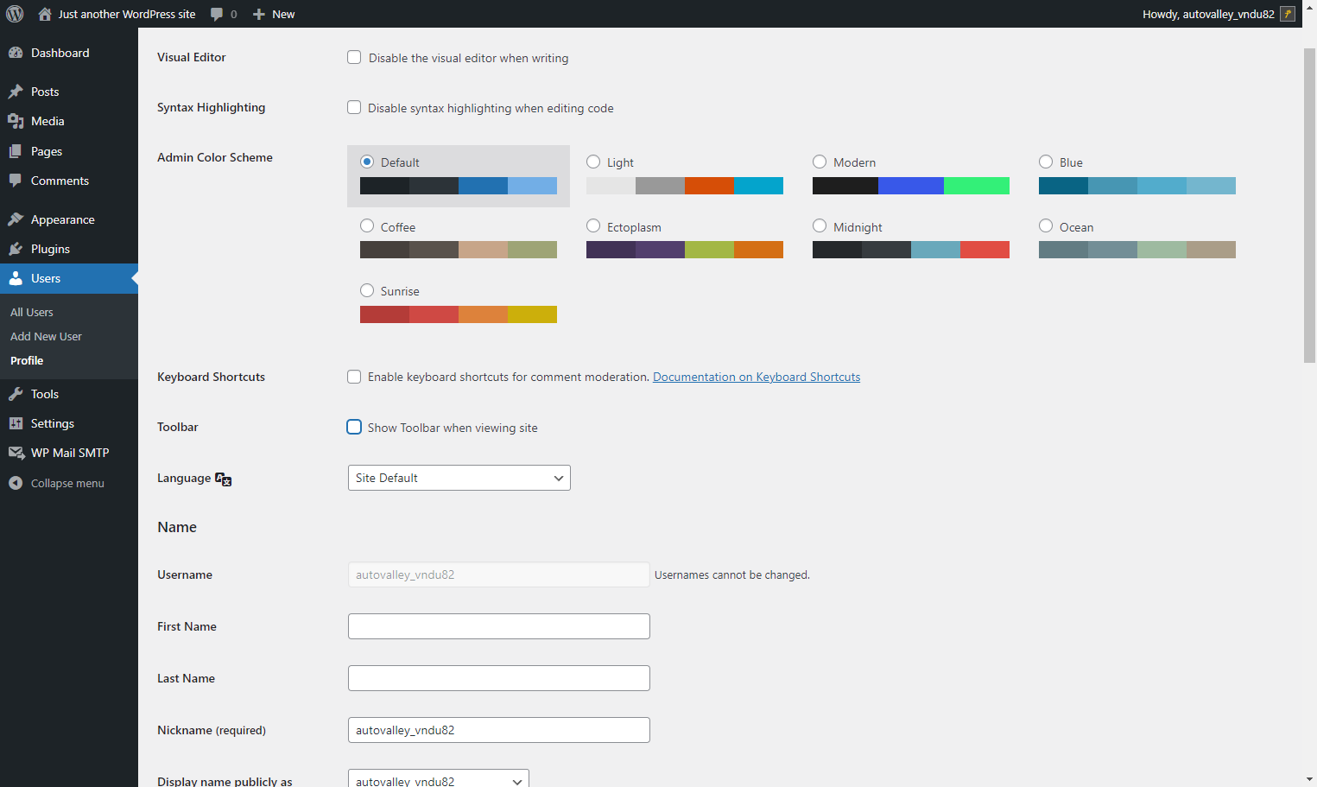Select the Light color scheme radio
Image resolution: width=1317 pixels, height=787 pixels.
pos(593,162)
